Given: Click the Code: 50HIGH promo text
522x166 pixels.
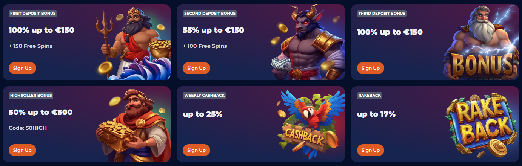Looking at the screenshot, I should tap(28, 128).
